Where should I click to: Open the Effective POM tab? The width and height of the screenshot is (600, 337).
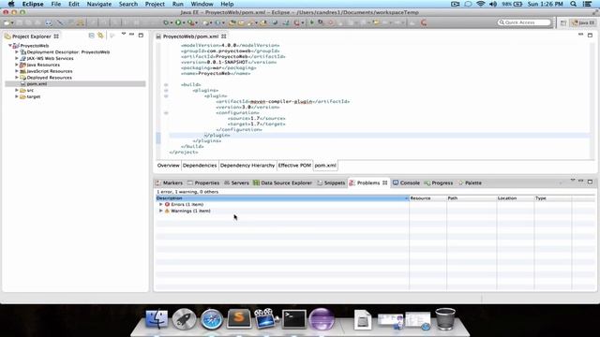pos(294,166)
